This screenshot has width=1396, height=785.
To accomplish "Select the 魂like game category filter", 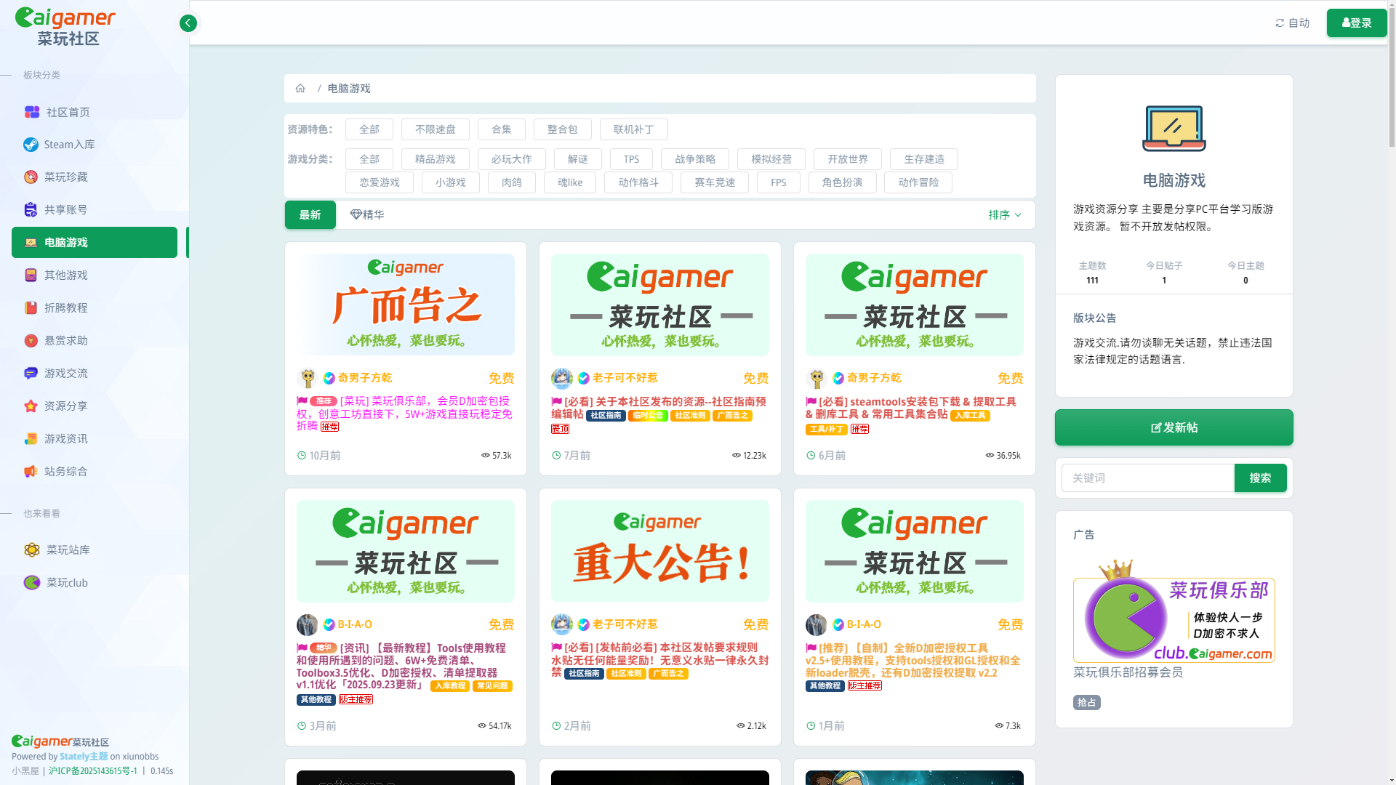I will (x=569, y=182).
